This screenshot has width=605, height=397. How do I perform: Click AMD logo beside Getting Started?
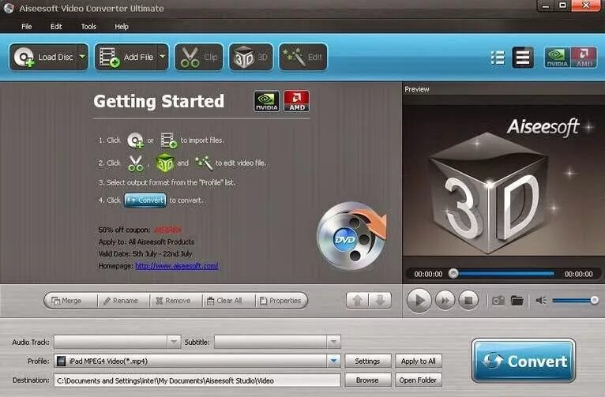(297, 101)
